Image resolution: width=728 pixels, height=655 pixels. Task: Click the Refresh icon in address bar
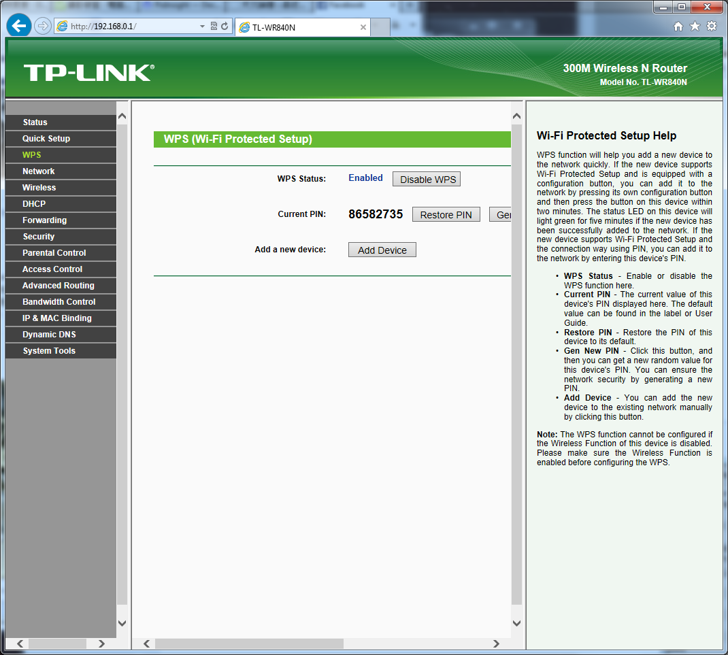click(x=225, y=27)
